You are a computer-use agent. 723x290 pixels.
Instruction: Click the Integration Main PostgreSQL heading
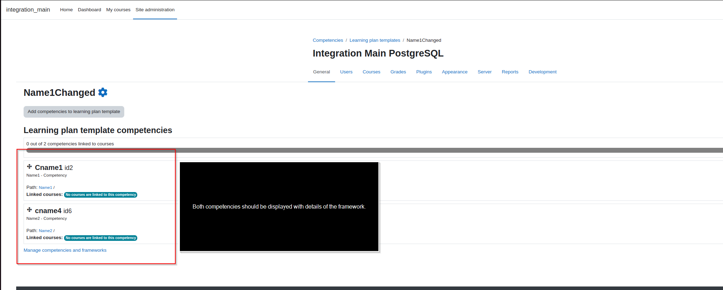point(378,53)
